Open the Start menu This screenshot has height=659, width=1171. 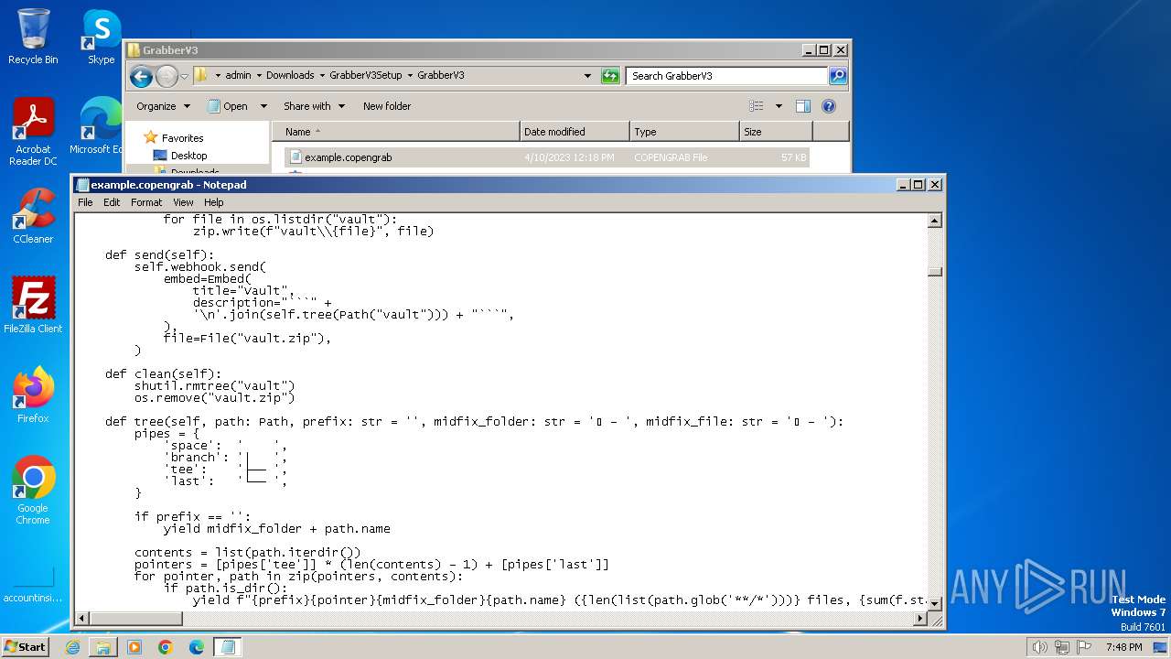[x=26, y=646]
